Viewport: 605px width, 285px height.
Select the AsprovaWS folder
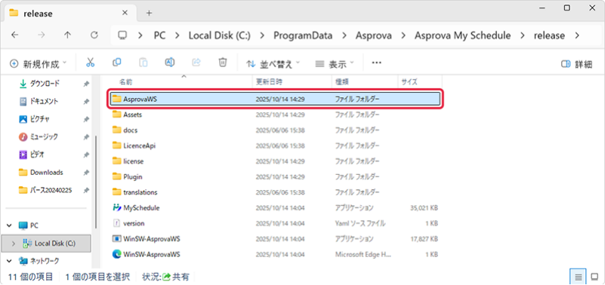pos(274,99)
